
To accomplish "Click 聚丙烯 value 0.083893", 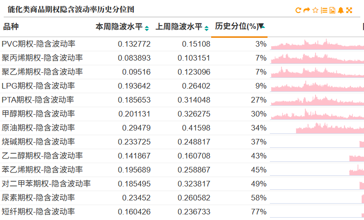I will pyautogui.click(x=134, y=58).
